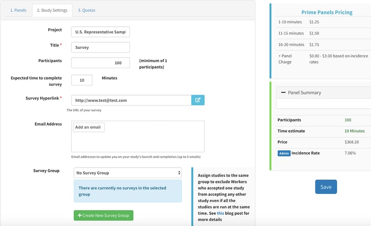This screenshot has height=226, width=371.
Task: Open the Survey Group dropdown
Action: pos(128,173)
